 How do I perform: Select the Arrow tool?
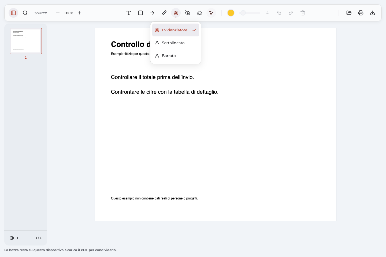(152, 13)
